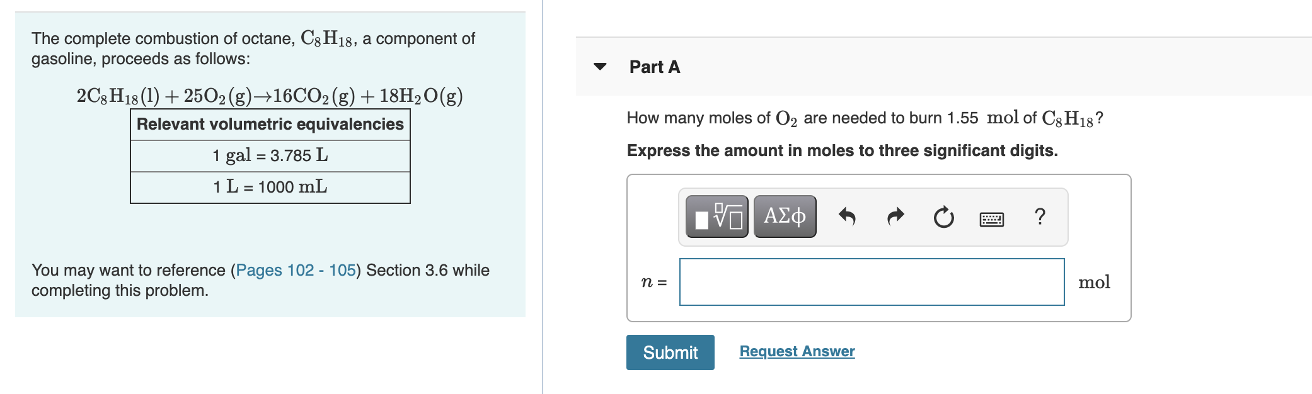Collapse the Part A section triangle
The image size is (1312, 394).
pyautogui.click(x=601, y=67)
